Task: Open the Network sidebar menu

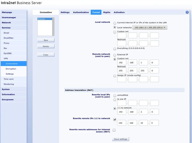Action: point(14,22)
